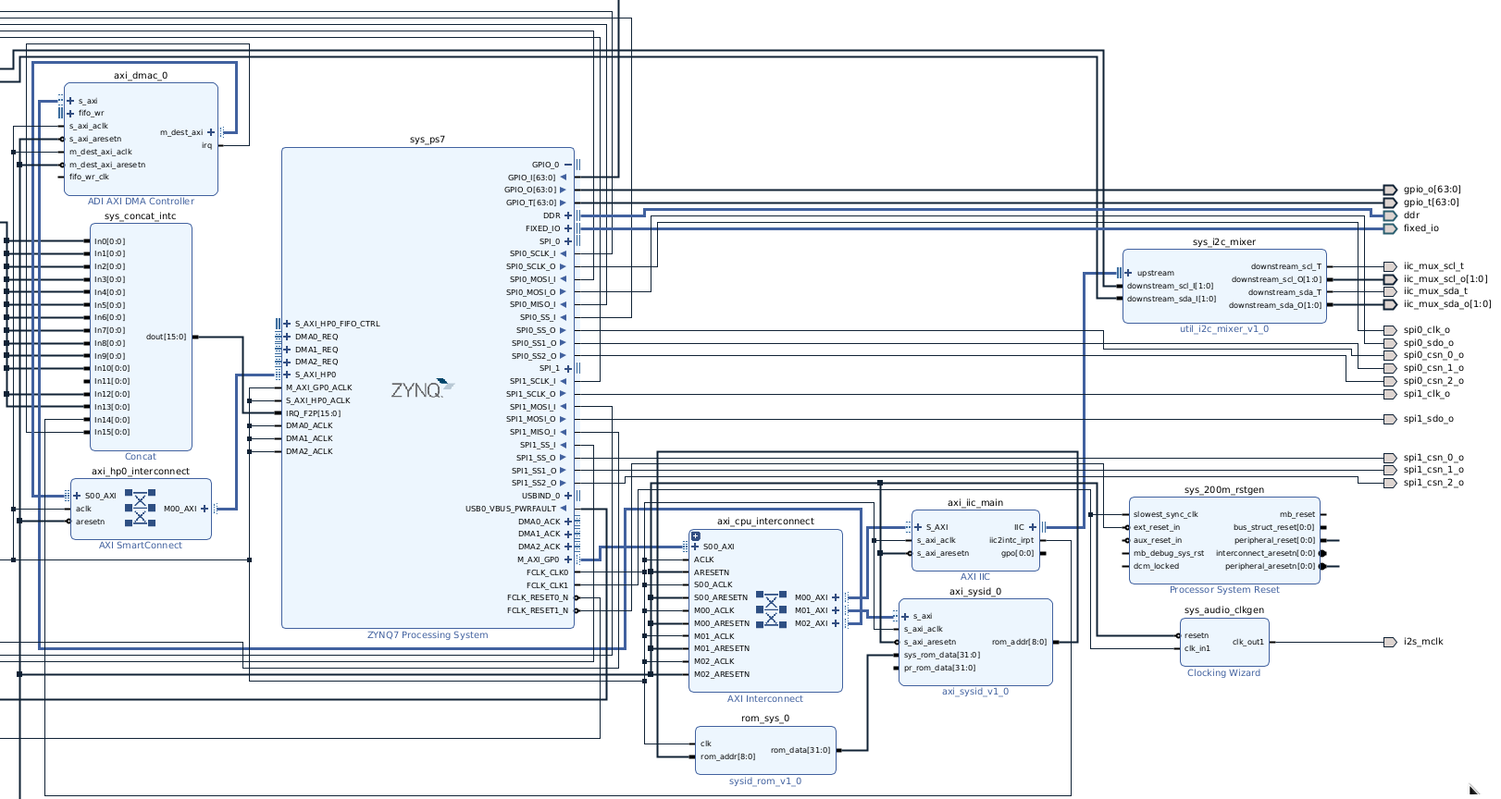Expand the s_axi interface on axi_dmac_0
Viewport: 1501px width, 799px height.
(x=70, y=101)
